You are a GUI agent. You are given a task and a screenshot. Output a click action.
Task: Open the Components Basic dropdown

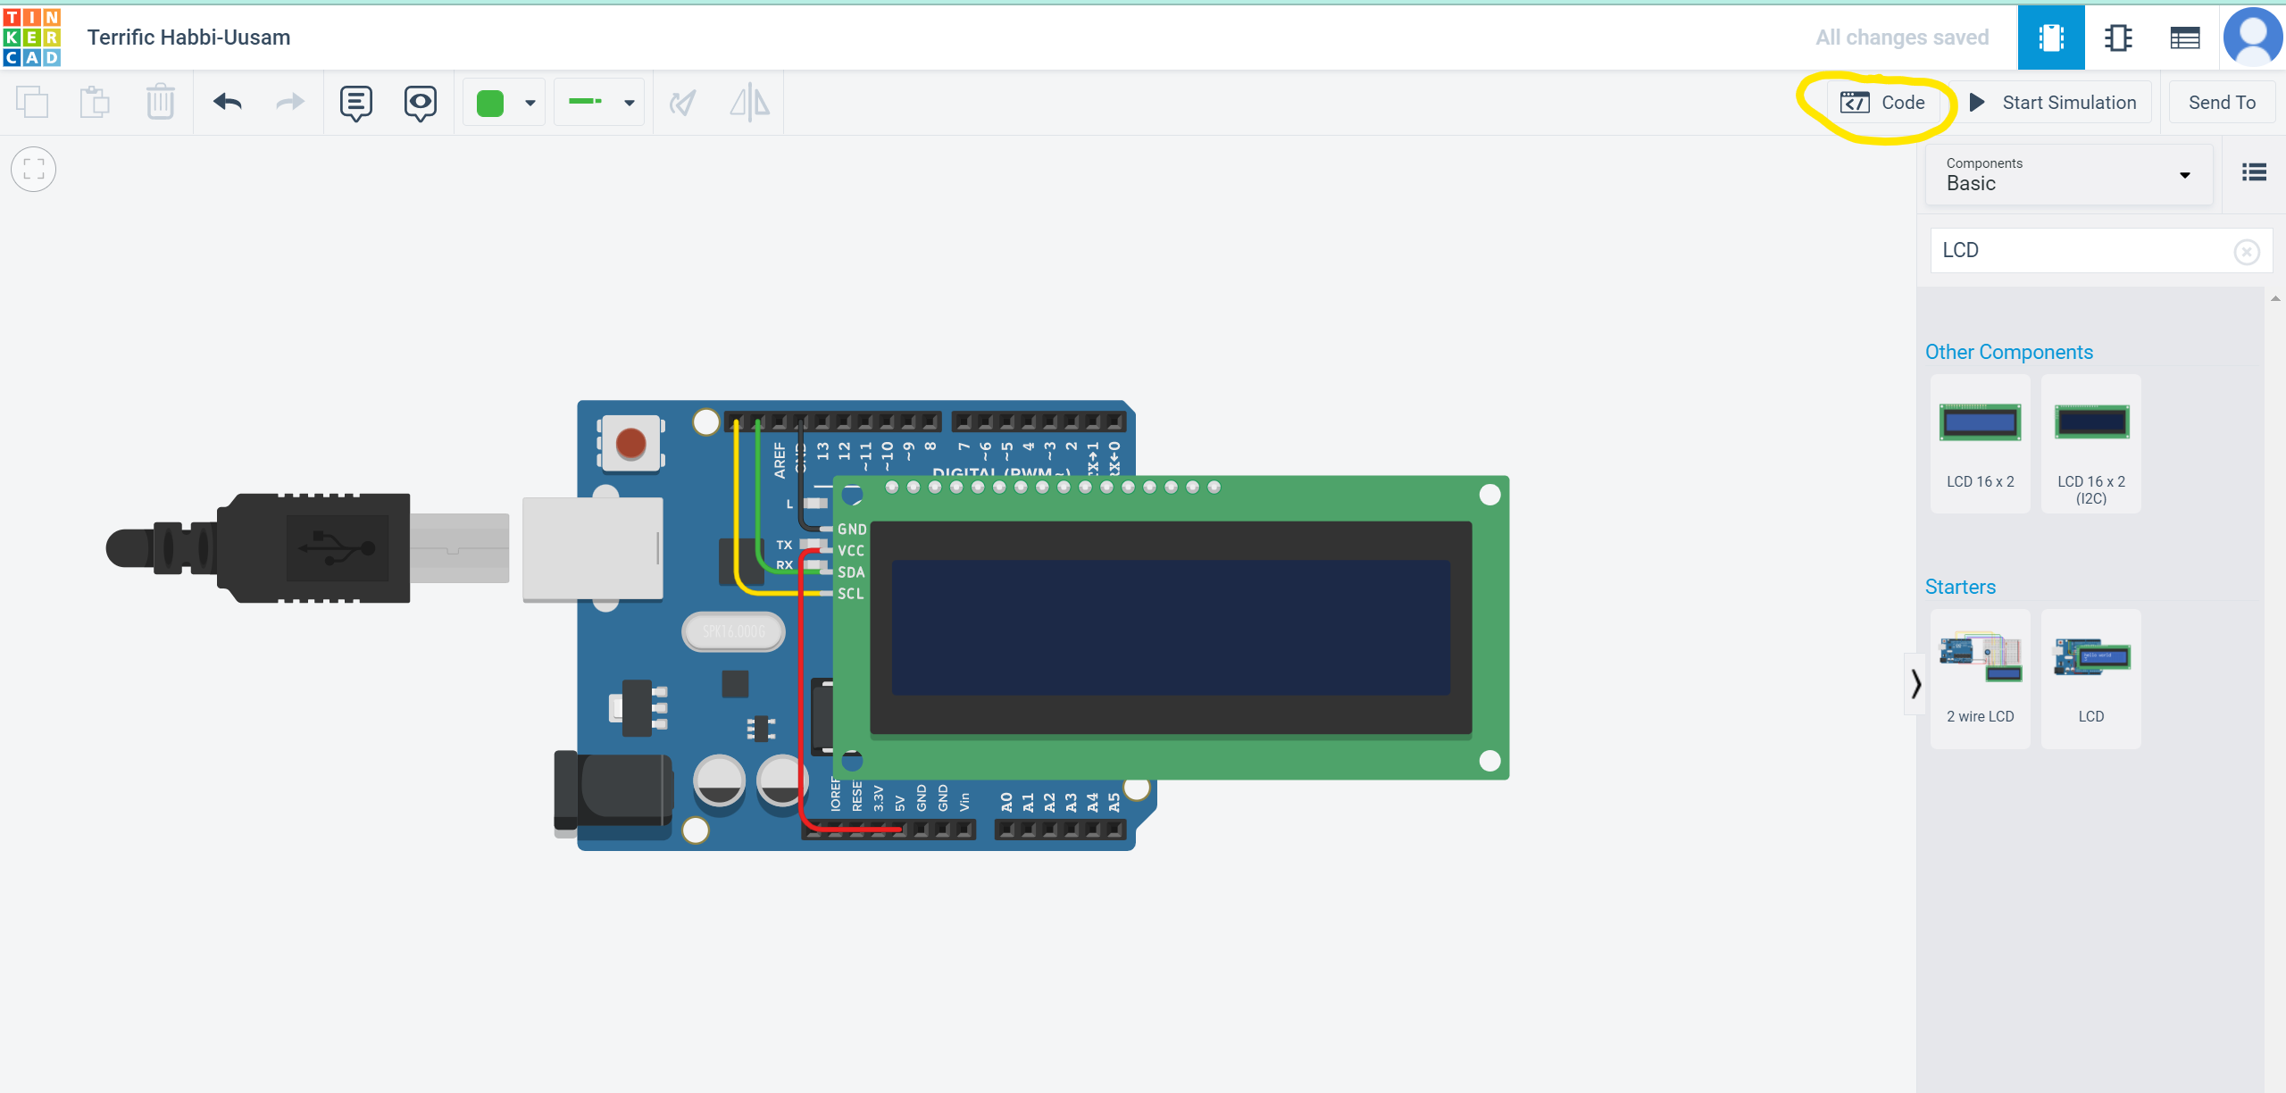(2068, 175)
